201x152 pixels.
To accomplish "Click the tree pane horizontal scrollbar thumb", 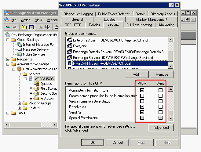I will coord(25,125).
